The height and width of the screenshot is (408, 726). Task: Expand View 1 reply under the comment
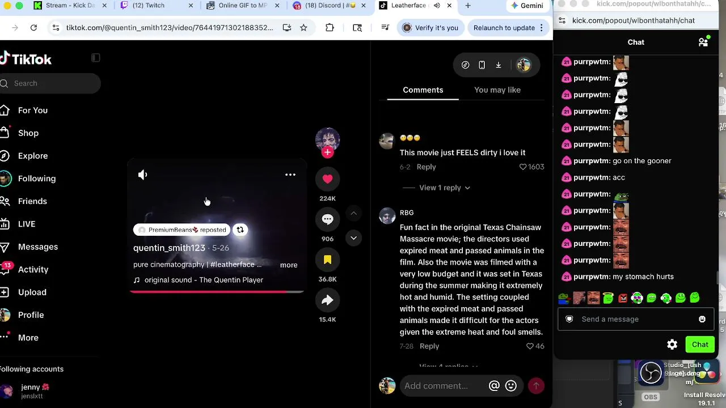point(444,188)
